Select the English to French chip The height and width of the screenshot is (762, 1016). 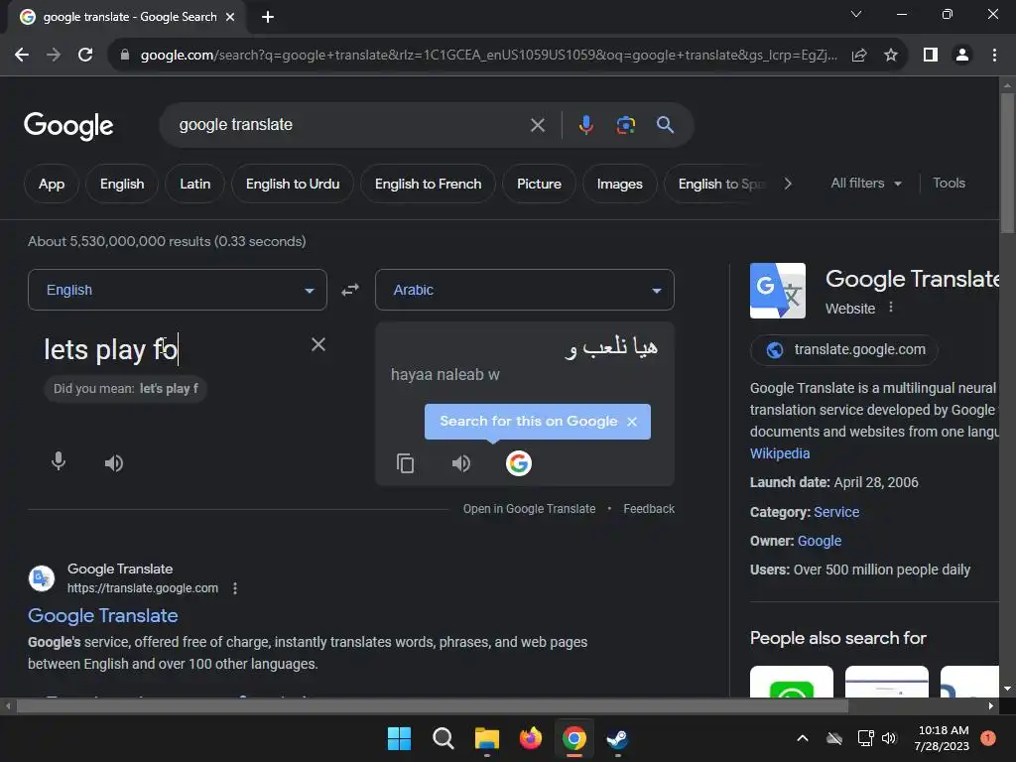pyautogui.click(x=428, y=184)
